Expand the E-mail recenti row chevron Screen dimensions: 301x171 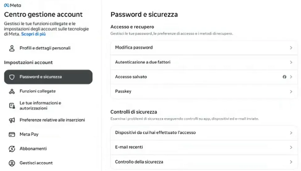[x=291, y=148]
